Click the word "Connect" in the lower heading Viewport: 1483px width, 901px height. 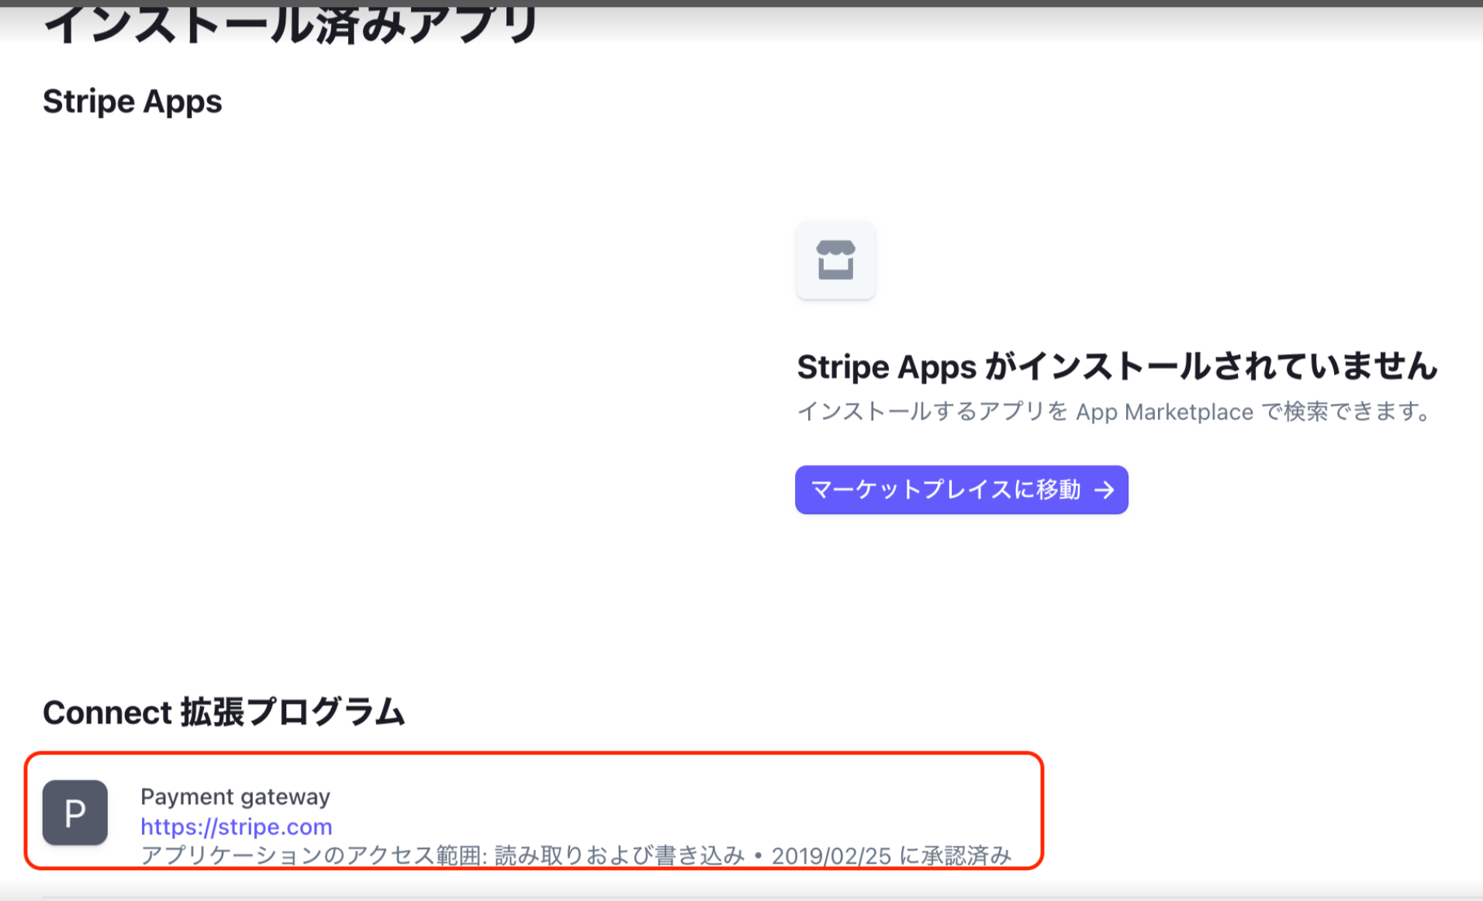click(107, 712)
